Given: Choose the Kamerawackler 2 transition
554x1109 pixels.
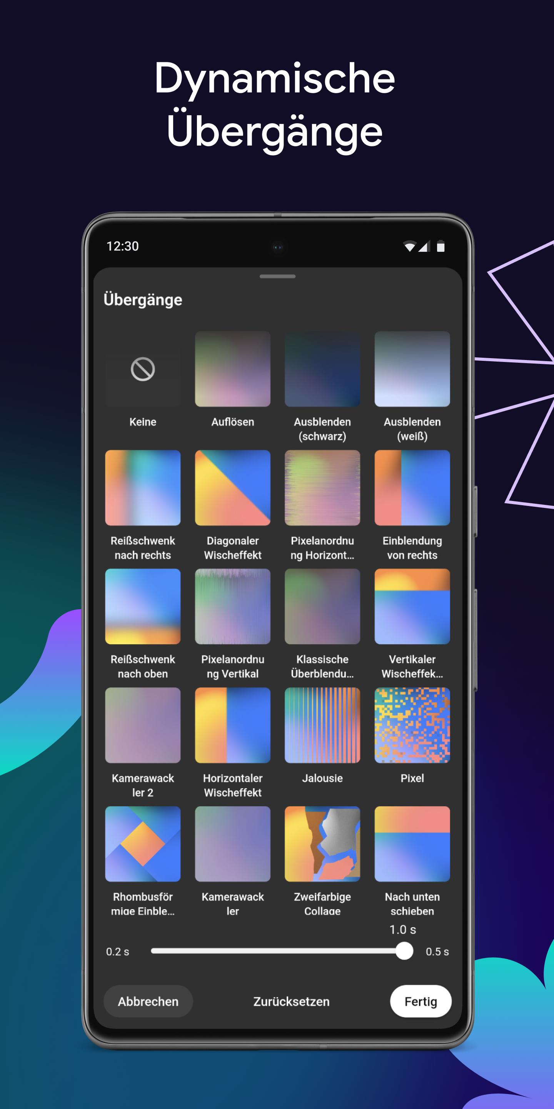Looking at the screenshot, I should pos(143,725).
